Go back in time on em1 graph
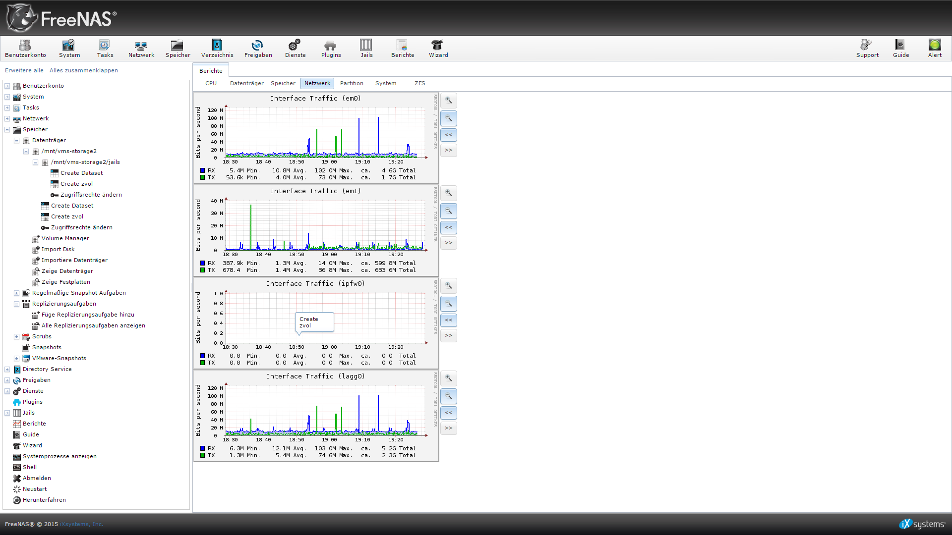Screen dimensions: 952x535 click(x=449, y=227)
